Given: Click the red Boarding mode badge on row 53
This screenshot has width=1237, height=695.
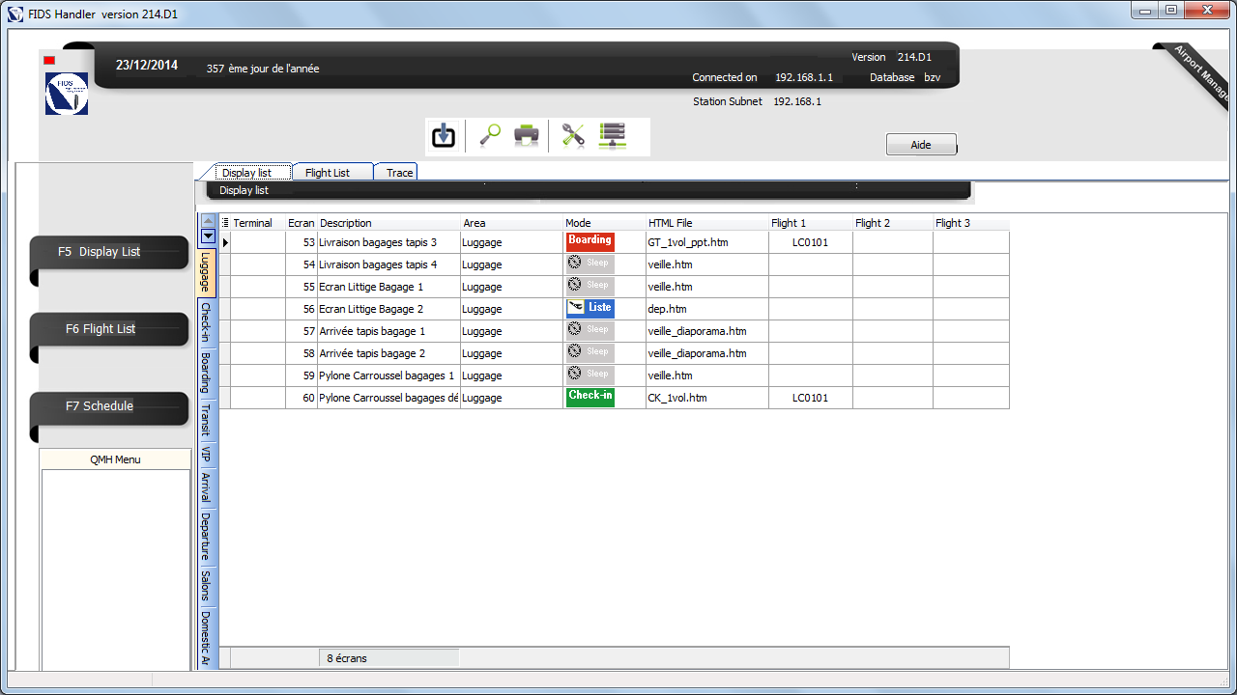Looking at the screenshot, I should point(590,241).
